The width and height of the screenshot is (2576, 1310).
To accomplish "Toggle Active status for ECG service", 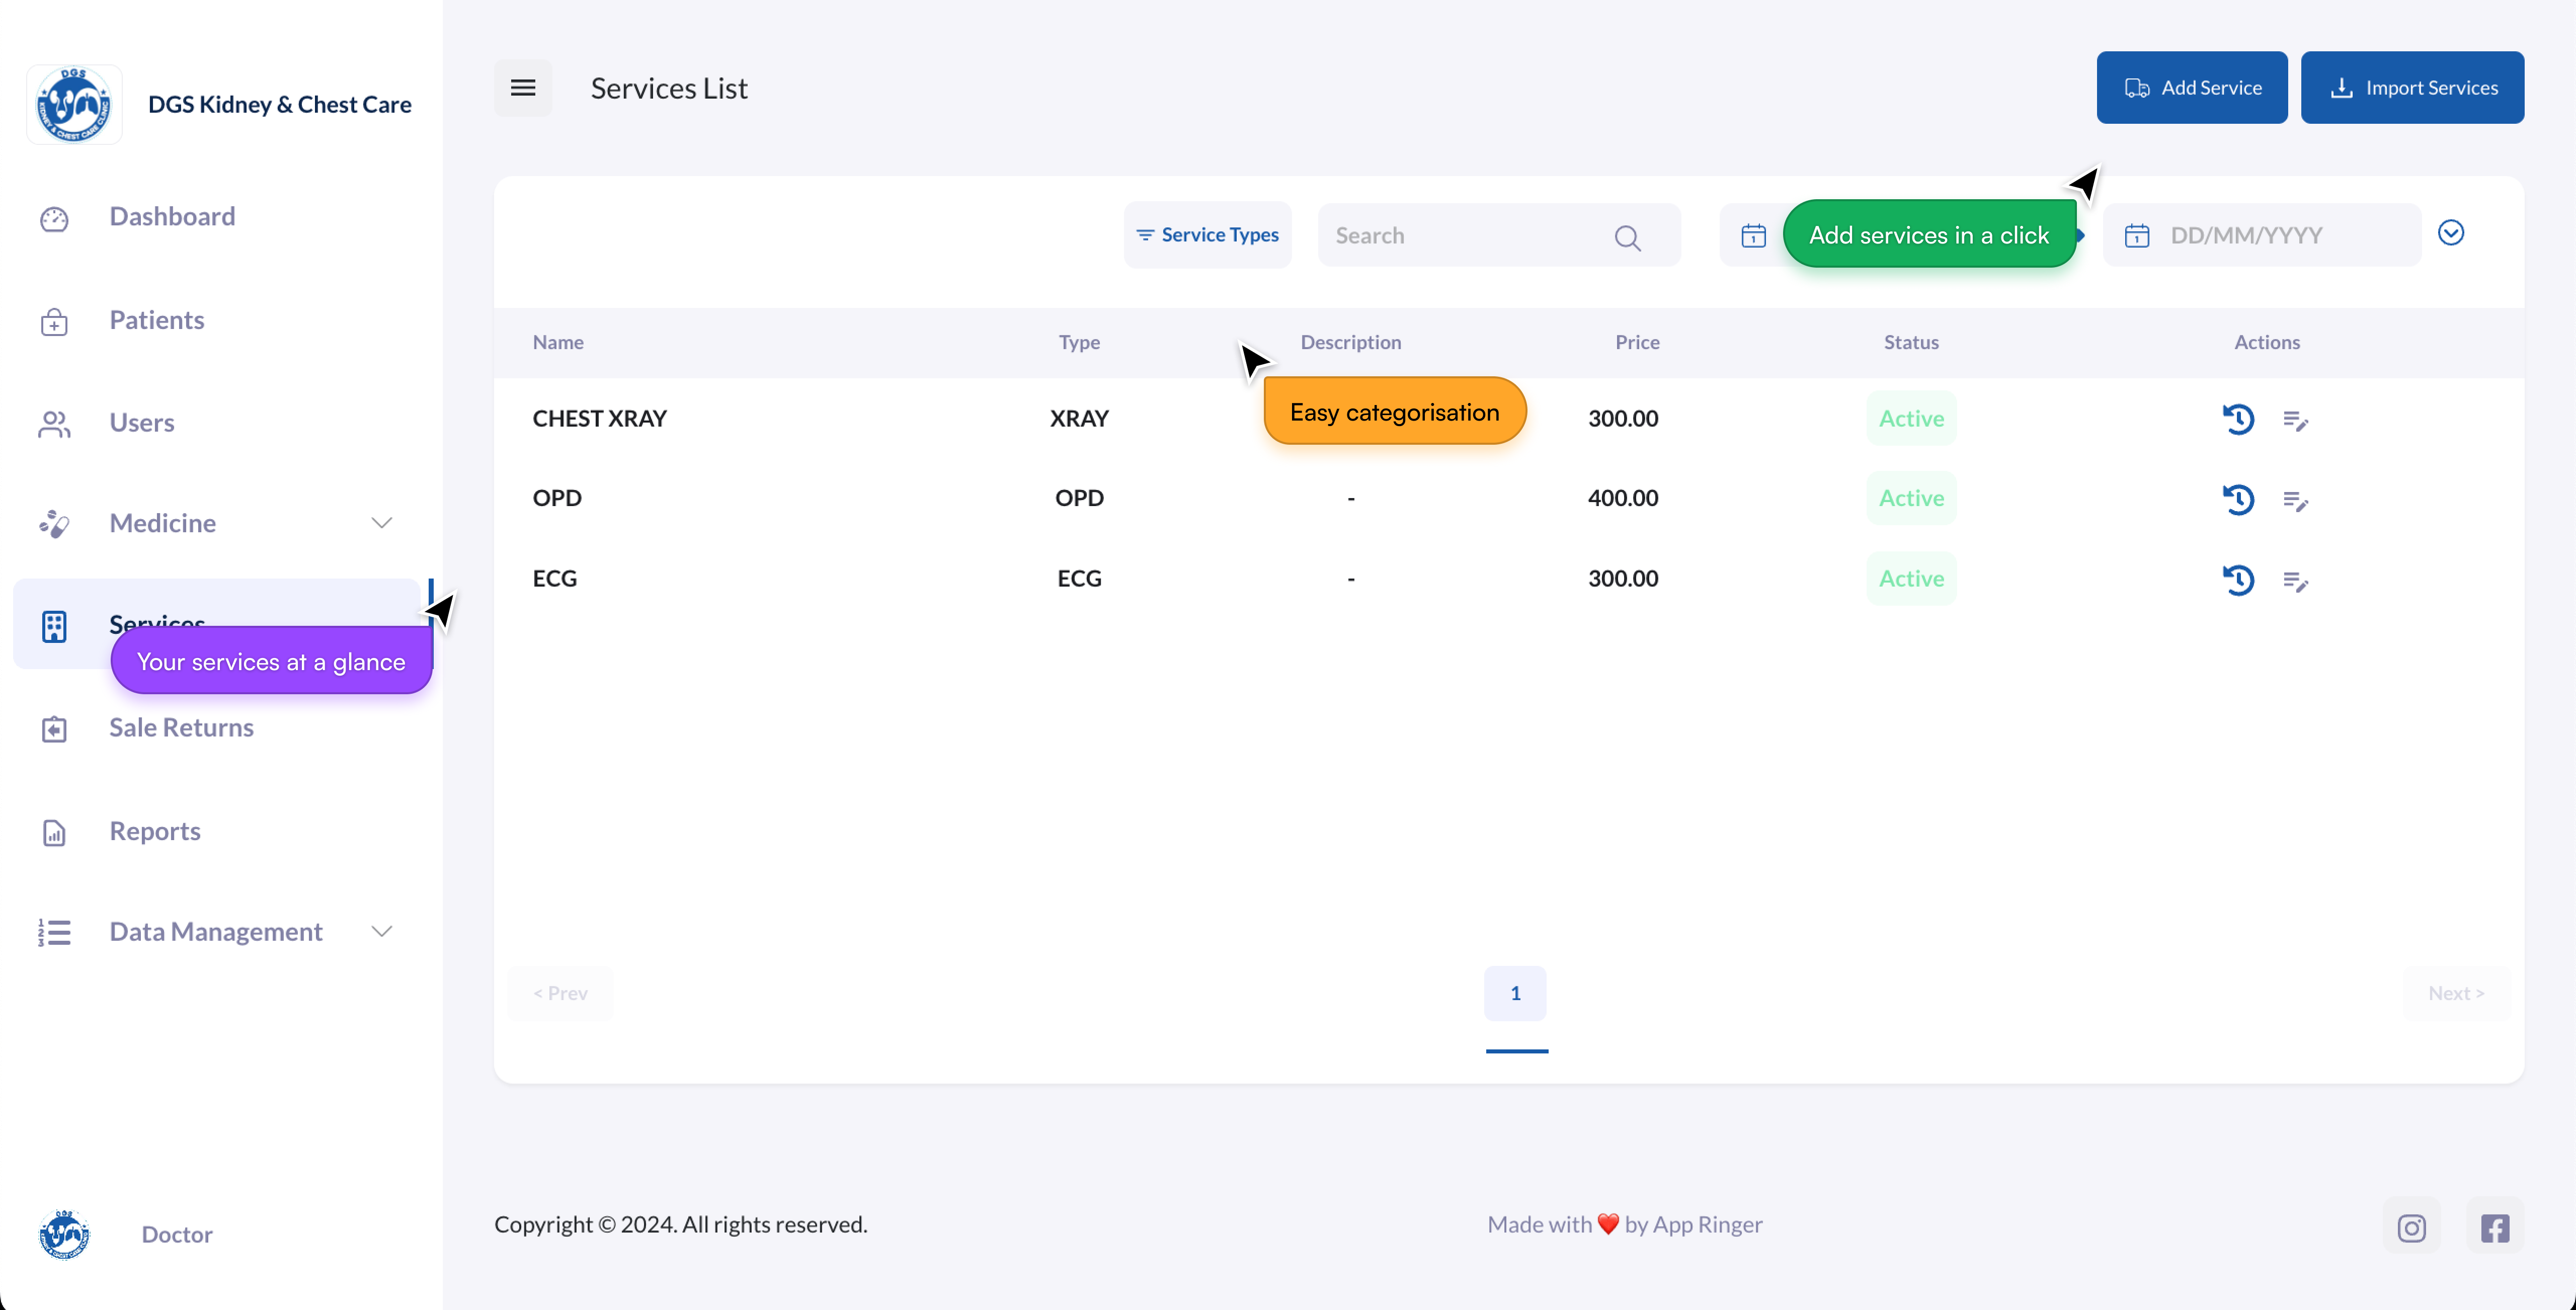I will [1910, 579].
